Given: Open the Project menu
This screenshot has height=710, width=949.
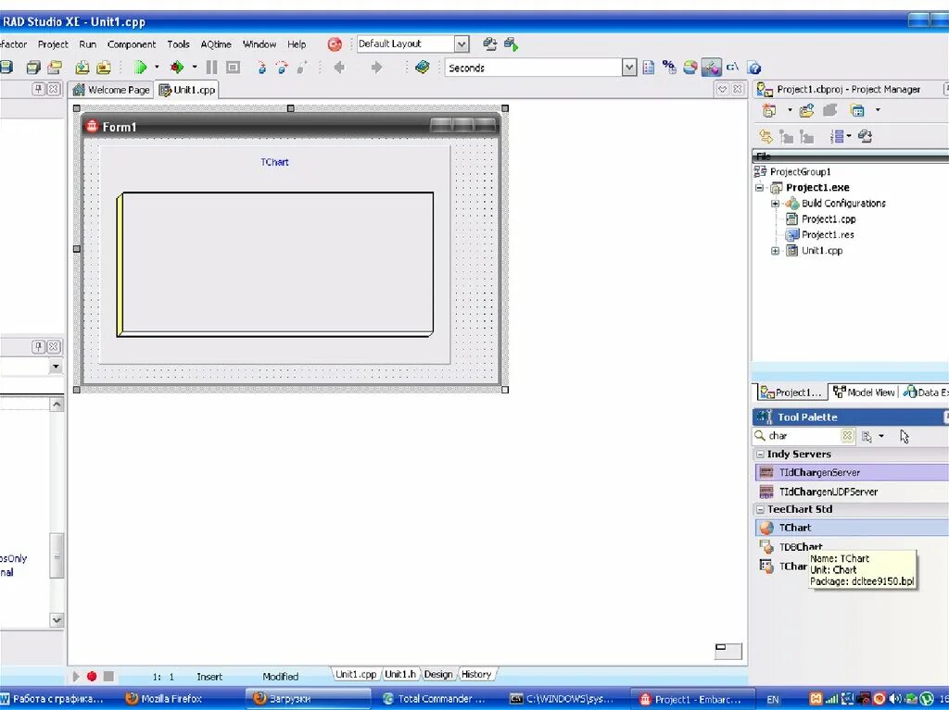Looking at the screenshot, I should [53, 44].
